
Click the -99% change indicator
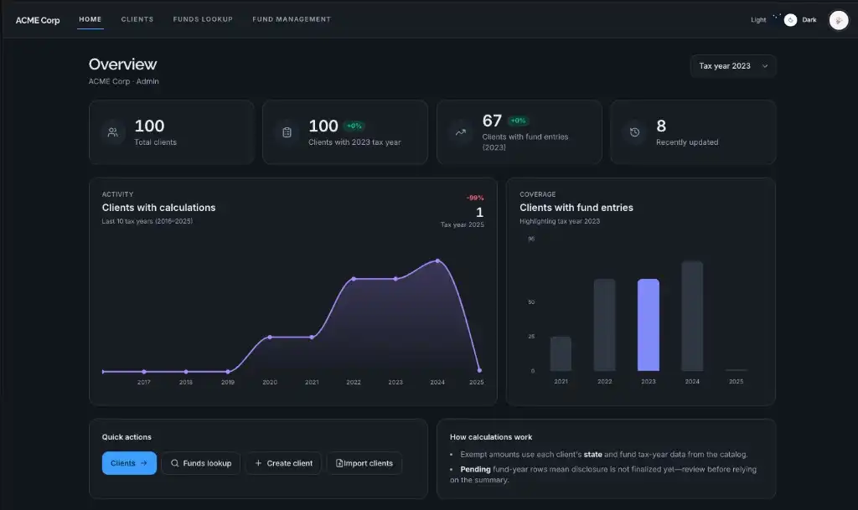pos(475,198)
